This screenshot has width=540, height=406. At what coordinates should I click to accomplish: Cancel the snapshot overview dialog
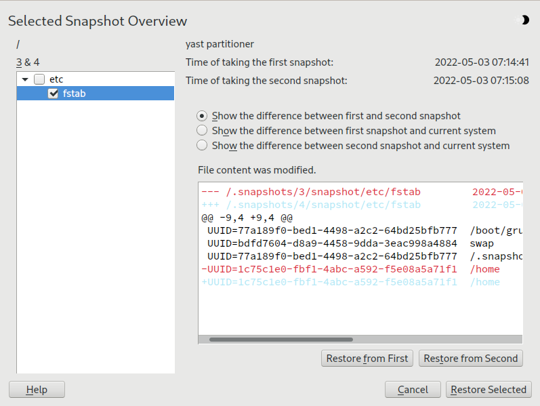point(413,390)
